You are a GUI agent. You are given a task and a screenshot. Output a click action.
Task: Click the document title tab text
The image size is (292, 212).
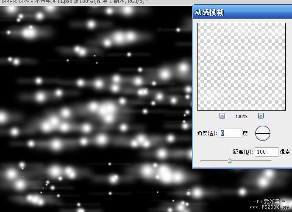pyautogui.click(x=75, y=2)
